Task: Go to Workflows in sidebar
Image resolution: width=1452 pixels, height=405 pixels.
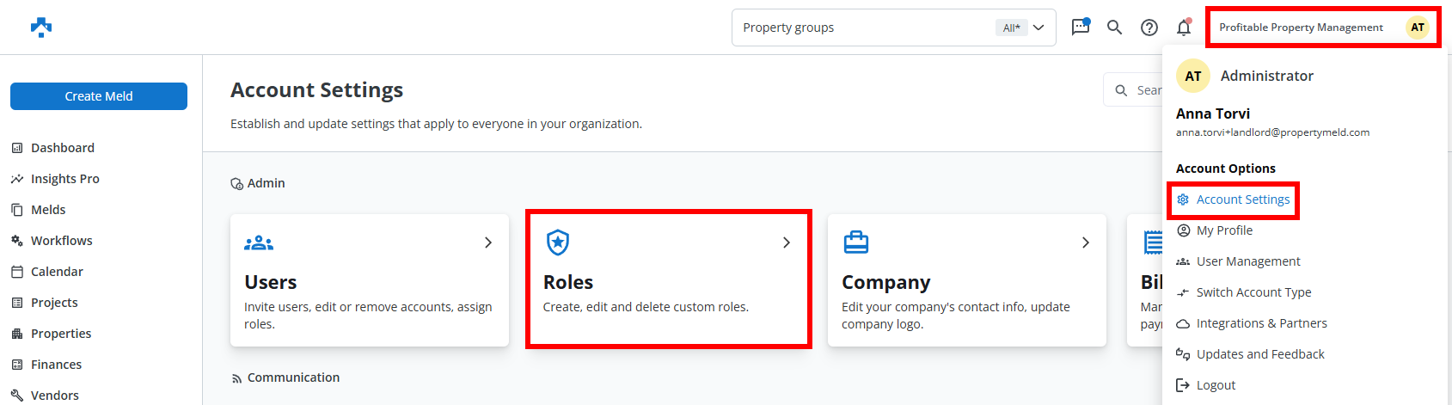Action: pos(61,241)
